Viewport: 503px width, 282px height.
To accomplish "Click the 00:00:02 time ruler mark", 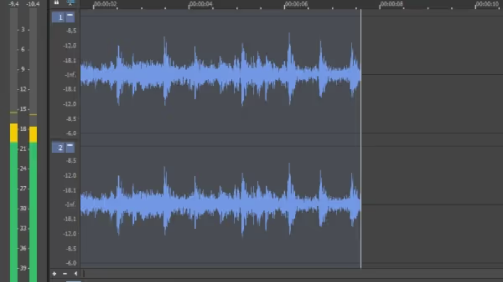I will [105, 4].
